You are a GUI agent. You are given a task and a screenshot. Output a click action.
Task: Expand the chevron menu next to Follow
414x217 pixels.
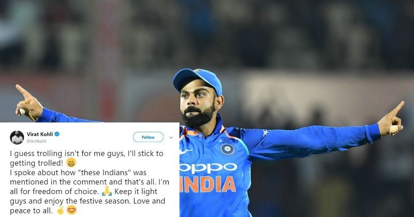pos(171,137)
